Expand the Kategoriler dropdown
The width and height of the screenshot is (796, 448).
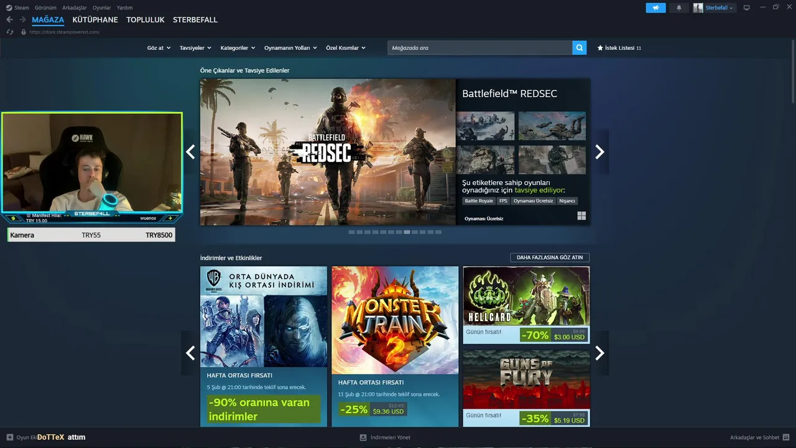pyautogui.click(x=238, y=48)
